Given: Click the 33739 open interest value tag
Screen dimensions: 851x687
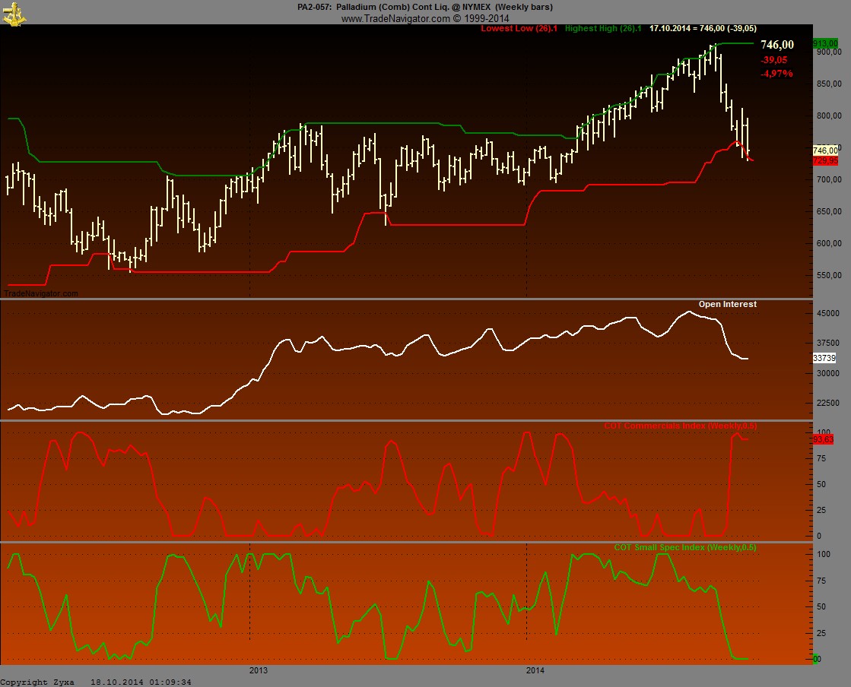Looking at the screenshot, I should (824, 358).
